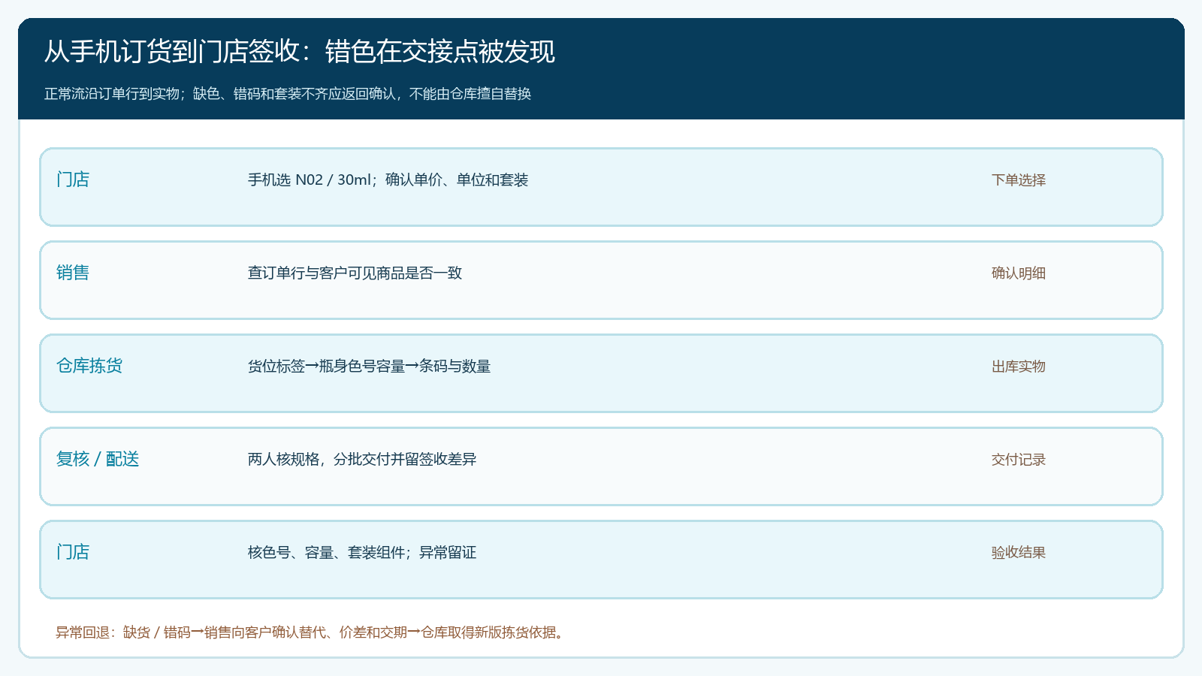Image resolution: width=1202 pixels, height=676 pixels.
Task: Select the 仓库拣货 row label
Action: point(89,366)
